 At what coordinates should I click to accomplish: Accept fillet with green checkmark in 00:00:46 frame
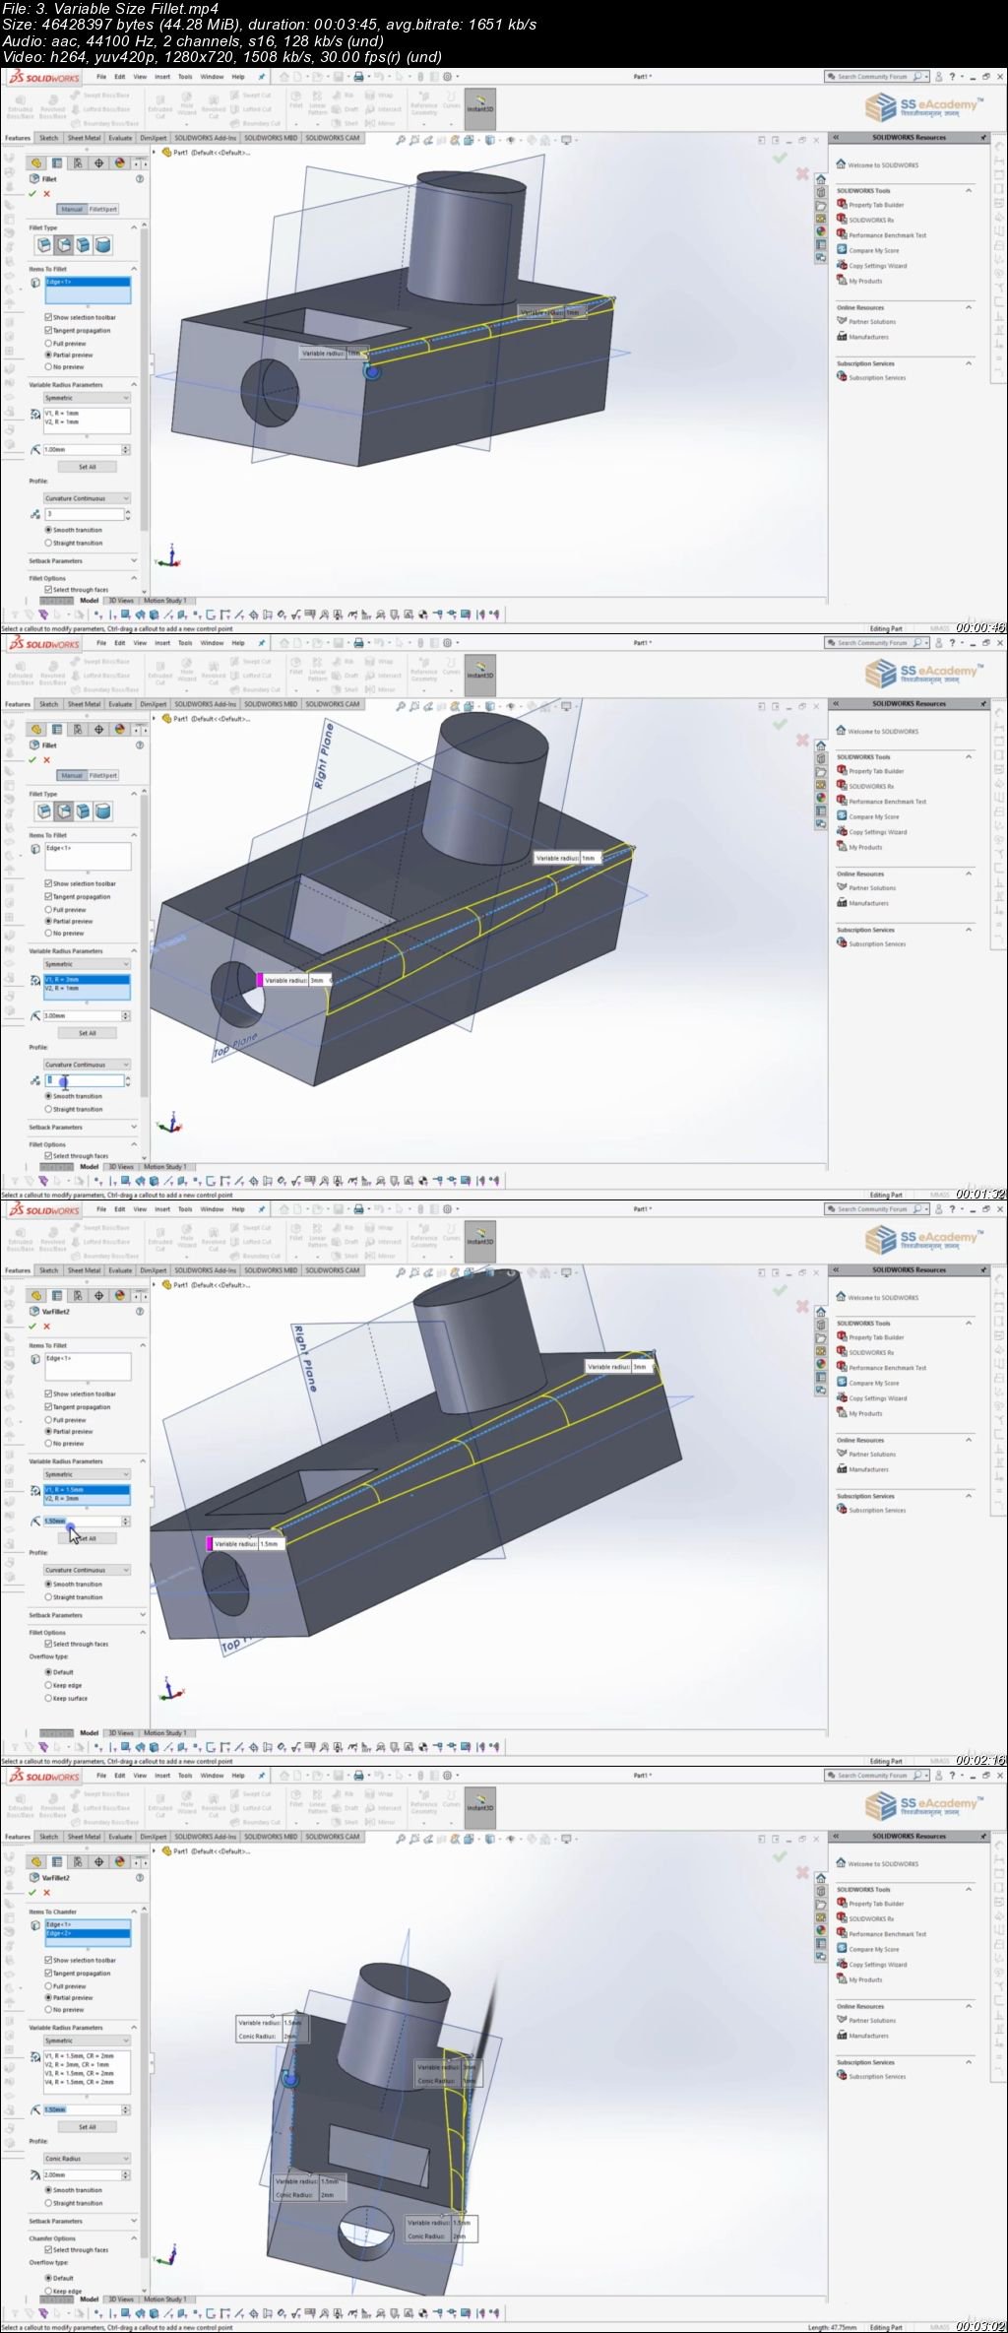32,194
